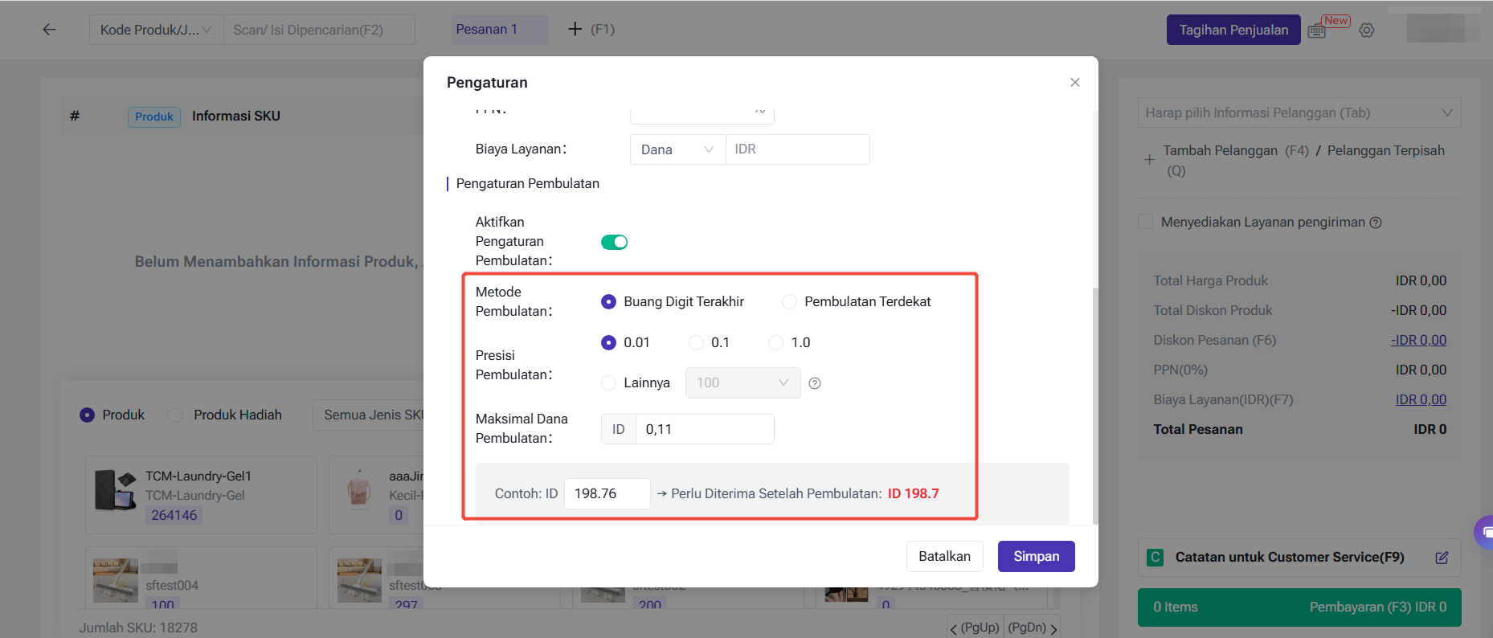This screenshot has width=1493, height=638.
Task: Click the Simpan button
Action: point(1036,556)
